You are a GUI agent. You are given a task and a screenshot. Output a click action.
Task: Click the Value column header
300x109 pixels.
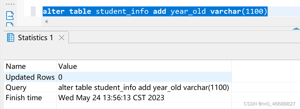(144, 66)
